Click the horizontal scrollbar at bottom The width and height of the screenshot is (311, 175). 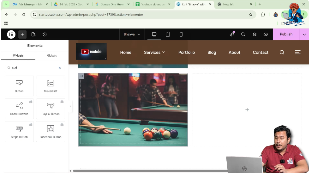pos(150,171)
